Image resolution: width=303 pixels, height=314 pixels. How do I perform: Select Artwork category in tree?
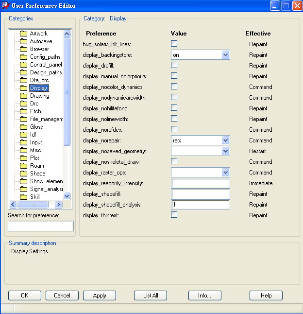pyautogui.click(x=38, y=34)
